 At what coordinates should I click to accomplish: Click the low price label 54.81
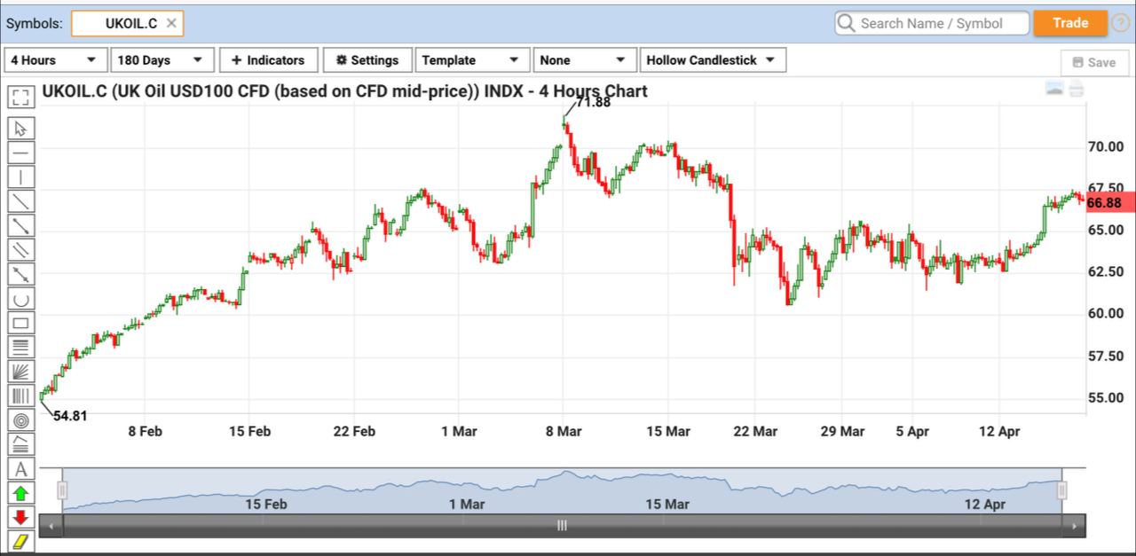[70, 415]
